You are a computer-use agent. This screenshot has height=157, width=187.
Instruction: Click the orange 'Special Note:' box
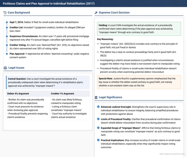[139, 82]
